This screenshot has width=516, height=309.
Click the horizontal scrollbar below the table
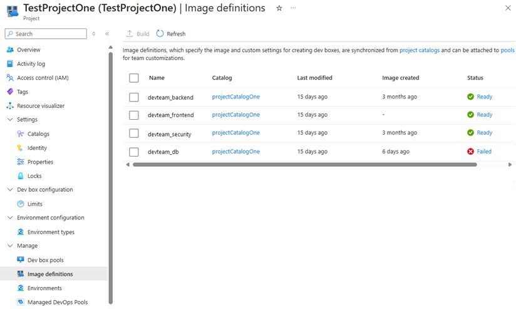click(x=304, y=165)
